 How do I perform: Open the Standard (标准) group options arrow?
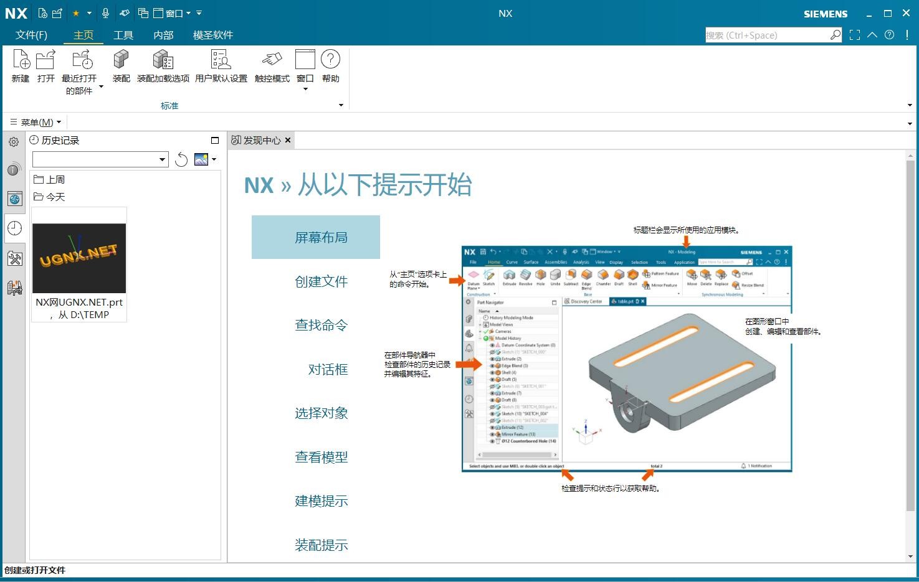[x=341, y=105]
